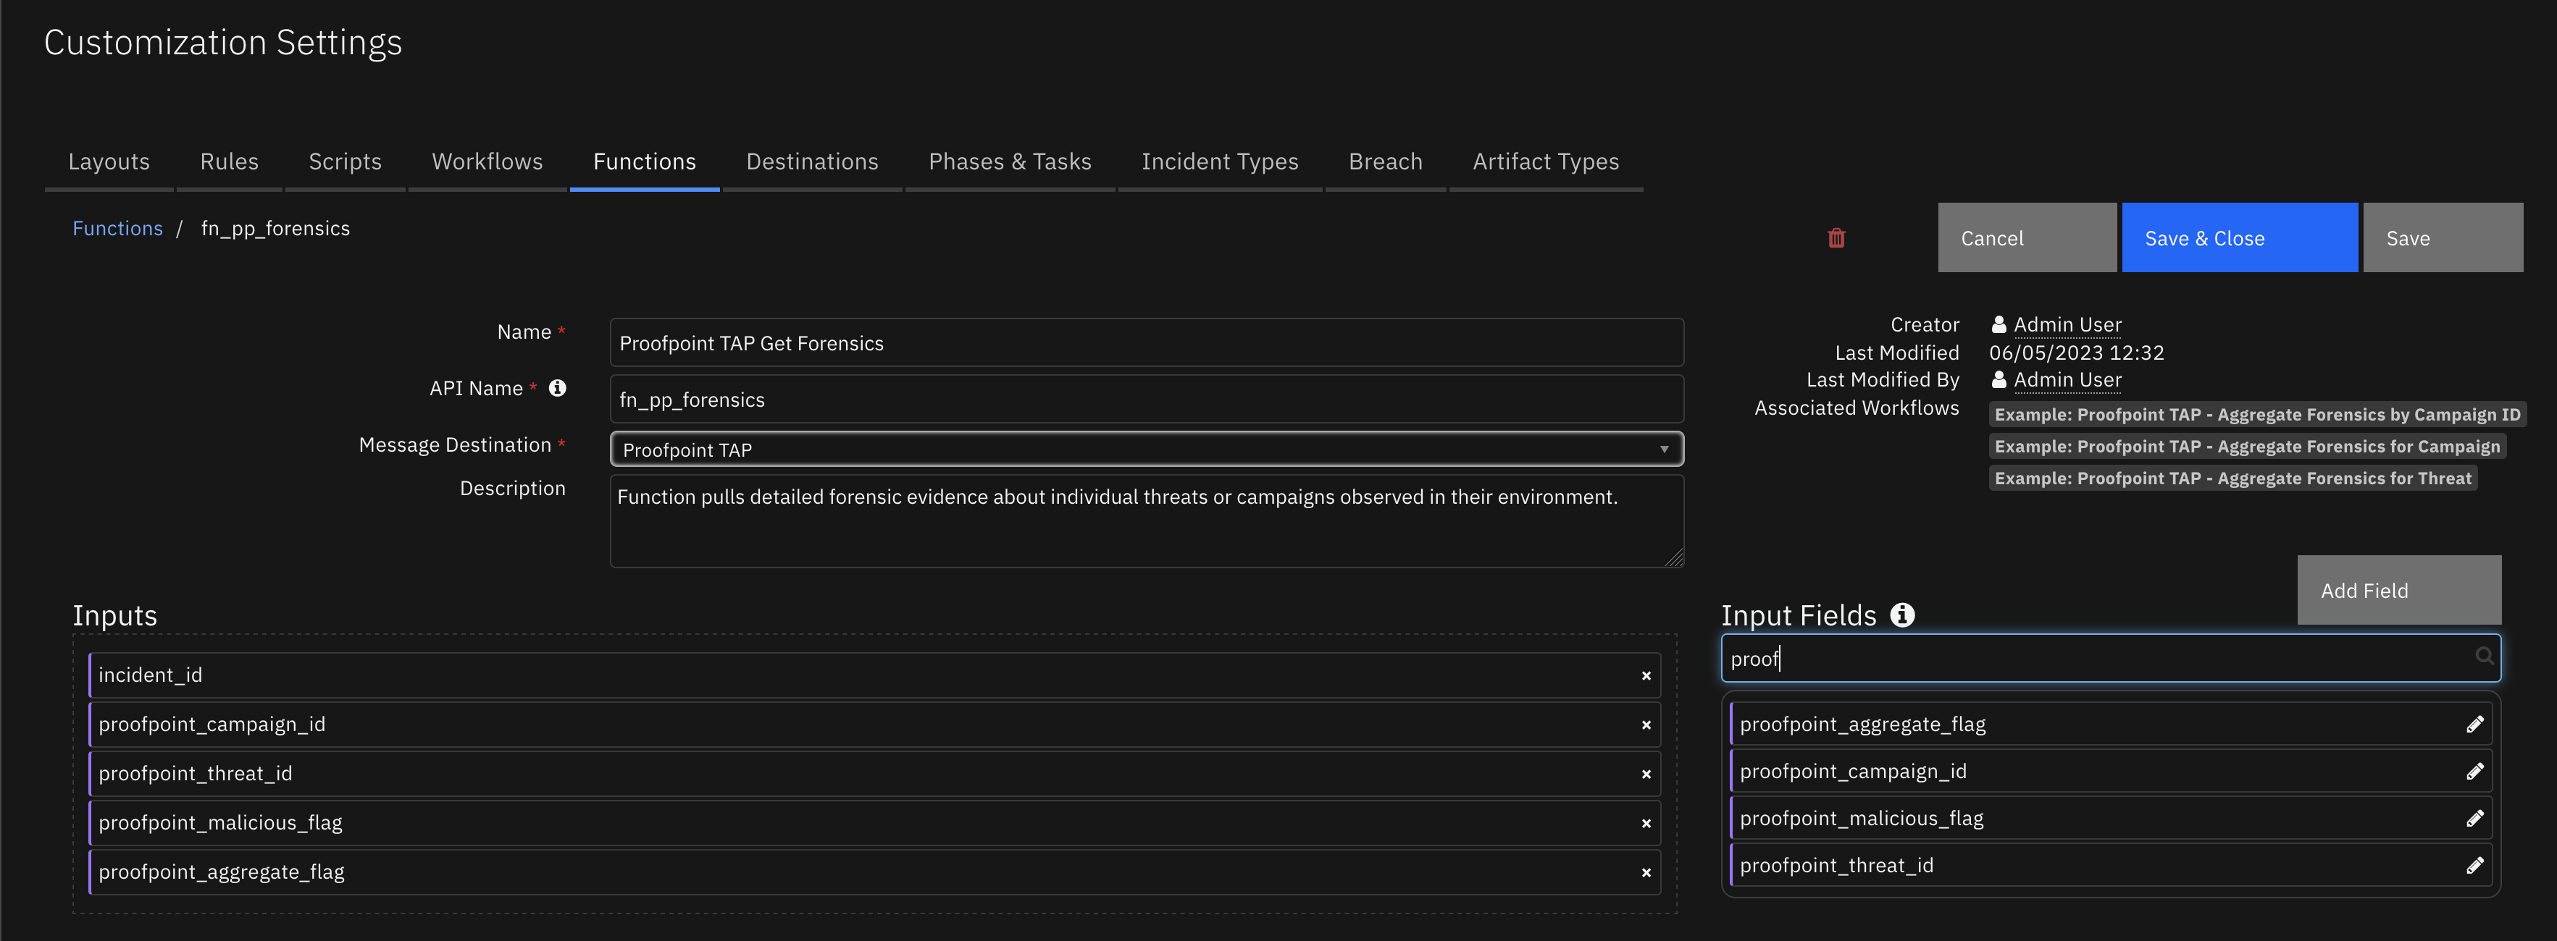This screenshot has width=2557, height=941.
Task: Click Save & Close button
Action: [x=2239, y=238]
